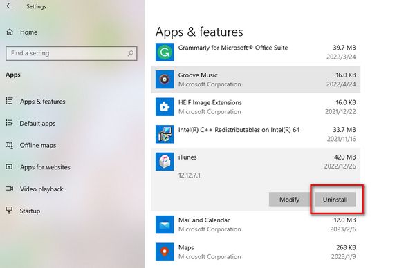Open the Home settings page
The width and height of the screenshot is (415, 268).
(28, 32)
